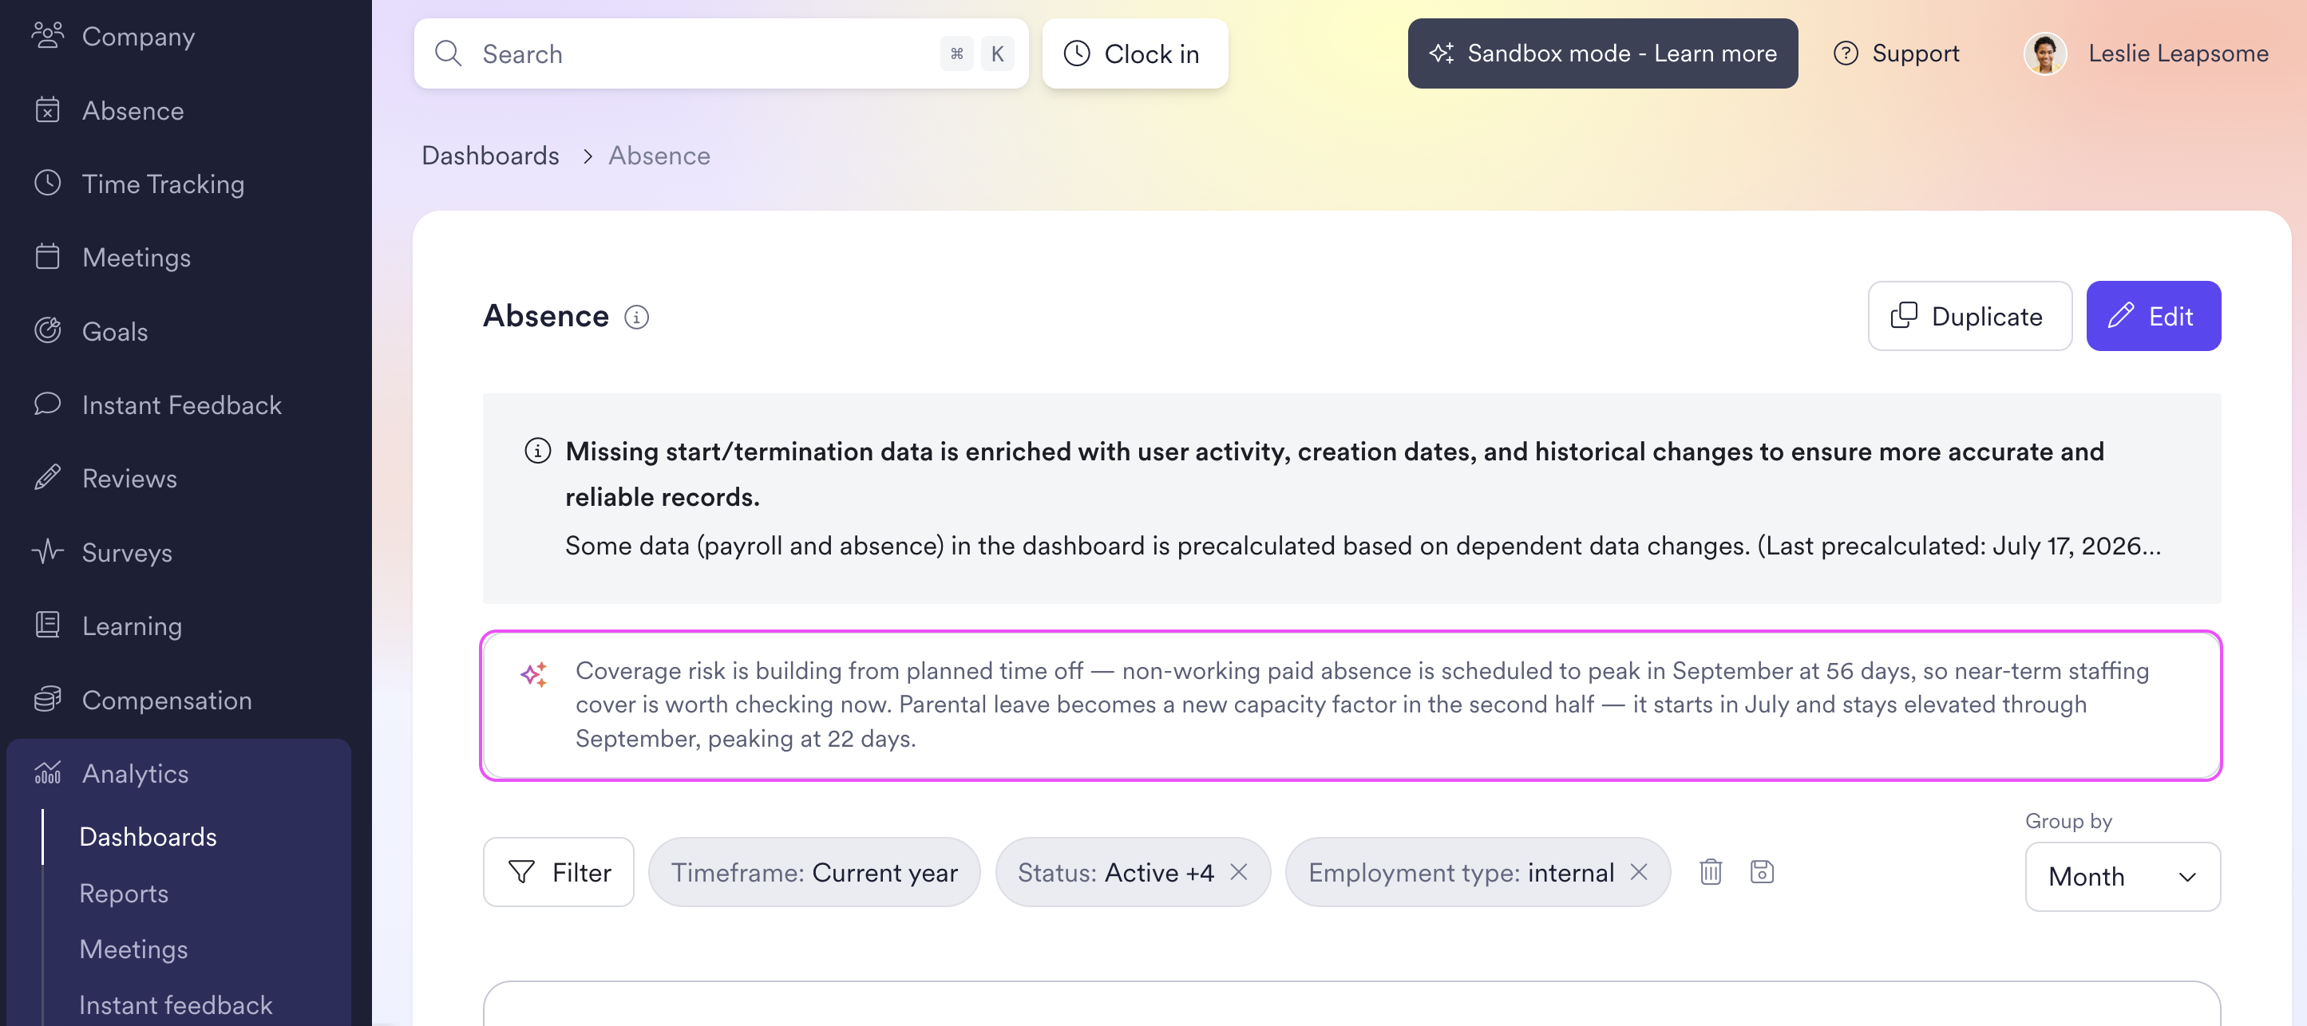2307x1026 pixels.
Task: Click the Compensation coins icon
Action: [47, 699]
